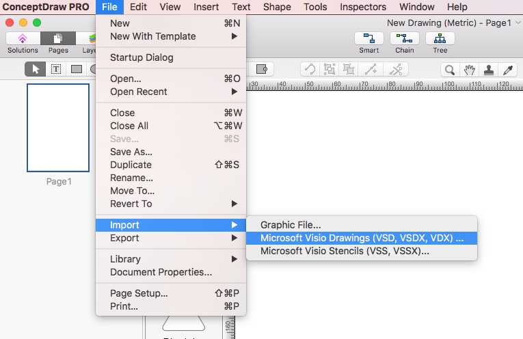Select the rectangle shape tool
This screenshot has width=523, height=339.
(77, 69)
